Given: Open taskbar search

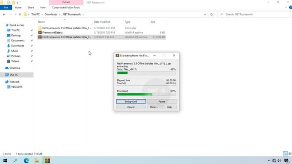Looking at the screenshot, I should click(16, 160).
